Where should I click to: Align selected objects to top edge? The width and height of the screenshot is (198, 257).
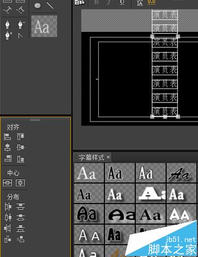pos(21,137)
